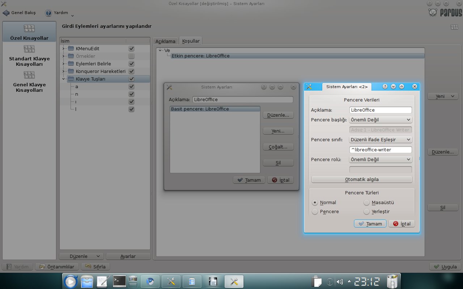Open file manager from panel
The height and width of the screenshot is (289, 463).
pos(87,282)
